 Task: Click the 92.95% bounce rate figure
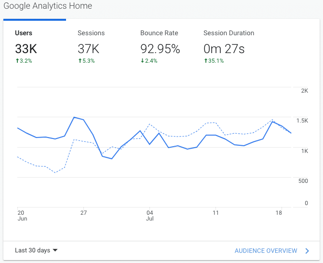coord(160,49)
